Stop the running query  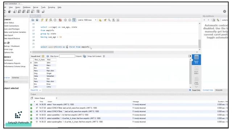[x=55, y=20]
